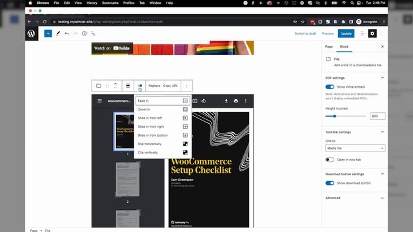Click the animation toggle toolbar icon
Image resolution: width=413 pixels, height=232 pixels.
[140, 86]
